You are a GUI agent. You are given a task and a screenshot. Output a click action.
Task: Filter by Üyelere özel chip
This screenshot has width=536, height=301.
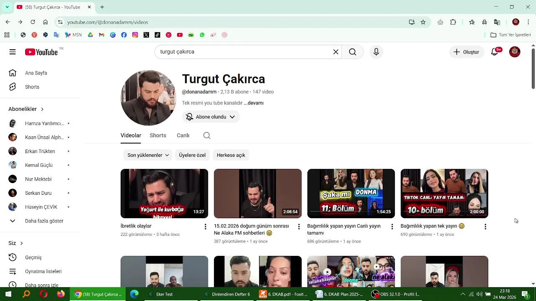[192, 155]
